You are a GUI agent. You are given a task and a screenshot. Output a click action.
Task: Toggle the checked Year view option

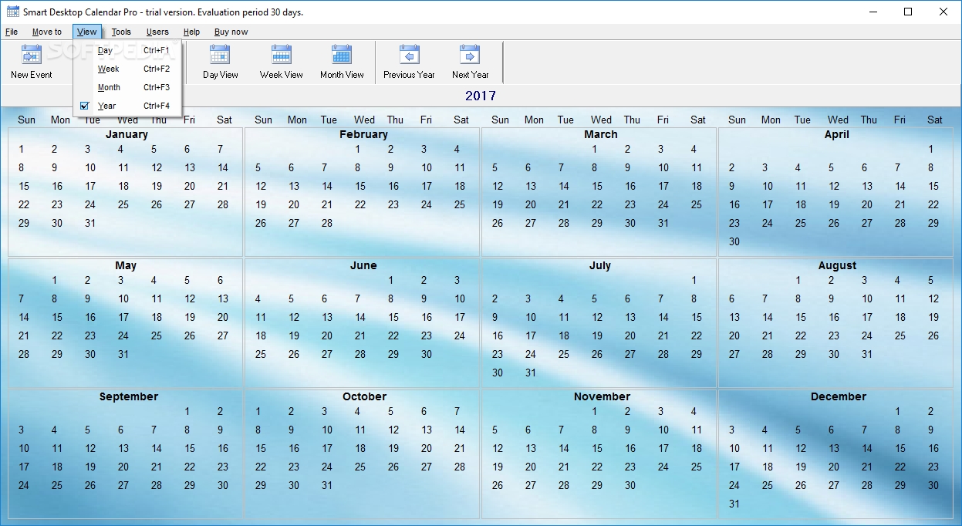pyautogui.click(x=127, y=106)
